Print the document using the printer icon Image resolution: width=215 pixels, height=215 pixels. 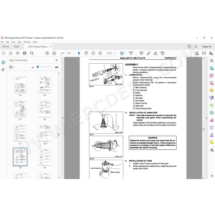coord(25,53)
